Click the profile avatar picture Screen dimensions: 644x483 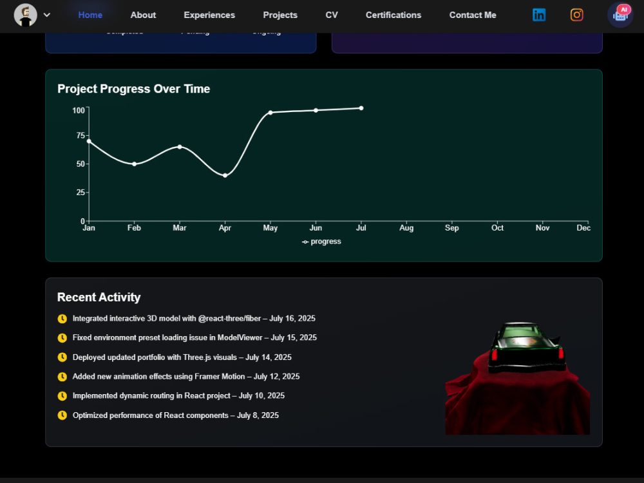(x=26, y=15)
